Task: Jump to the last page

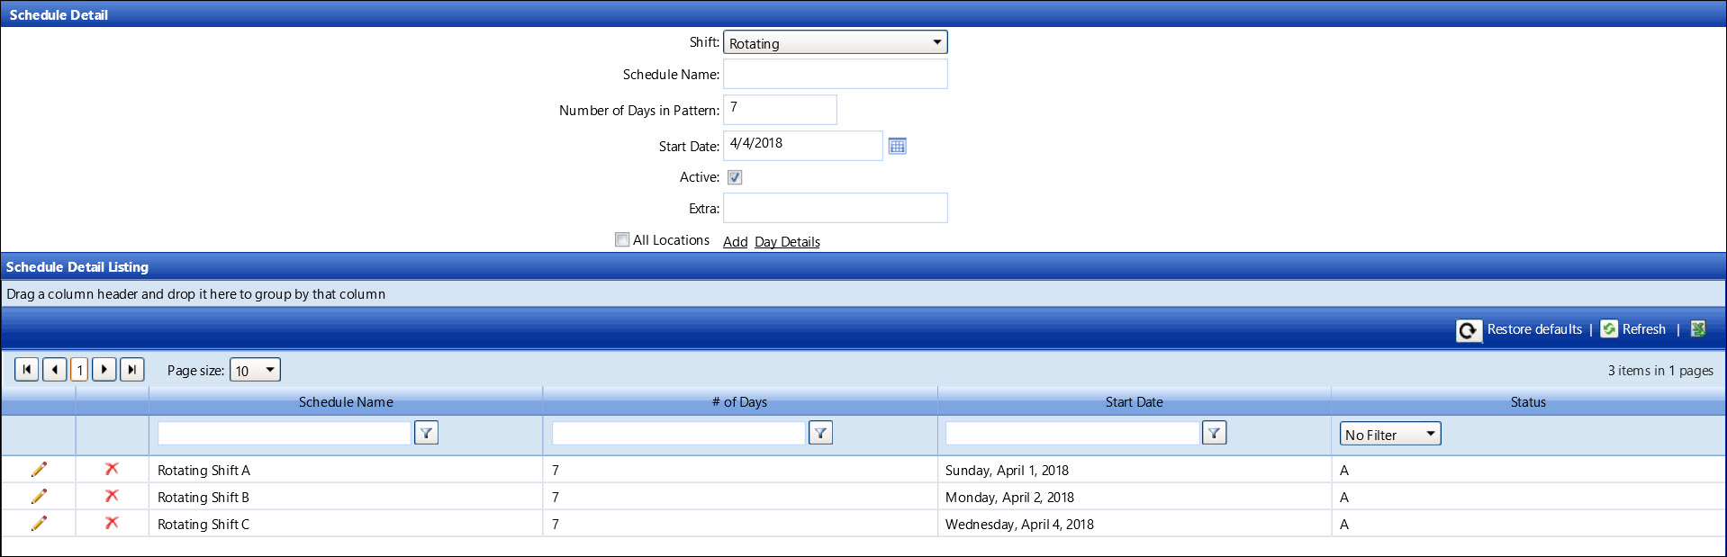Action: pos(132,370)
